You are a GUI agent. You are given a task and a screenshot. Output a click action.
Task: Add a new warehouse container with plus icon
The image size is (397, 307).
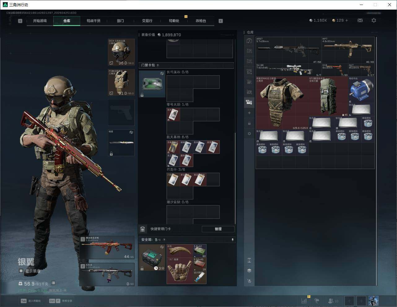tap(249, 113)
